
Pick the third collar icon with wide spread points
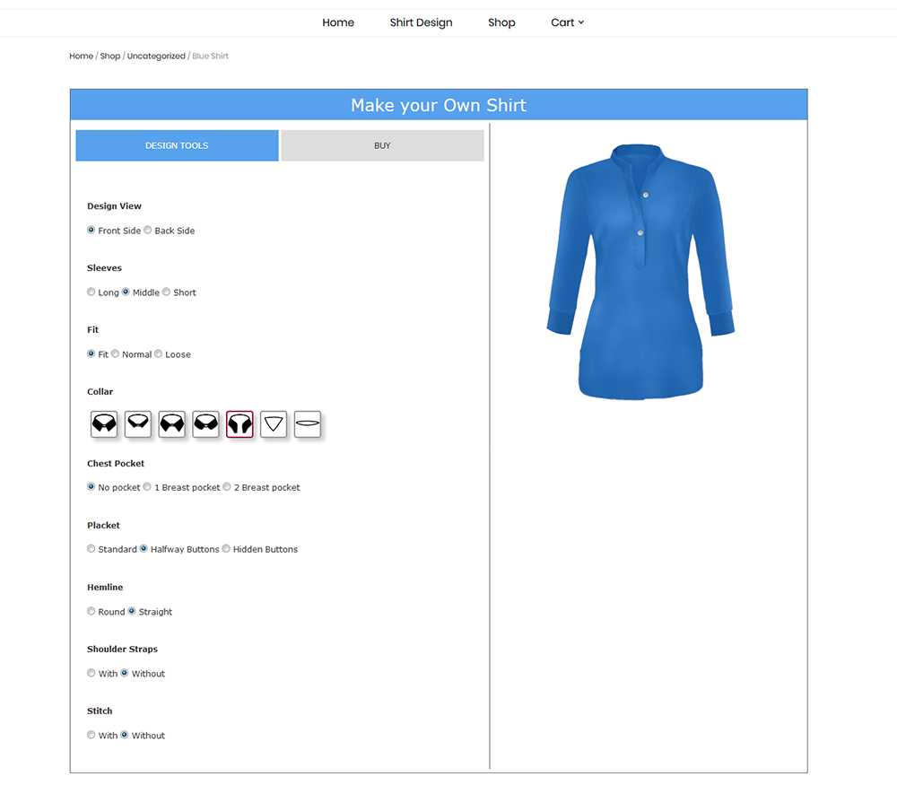pos(171,424)
